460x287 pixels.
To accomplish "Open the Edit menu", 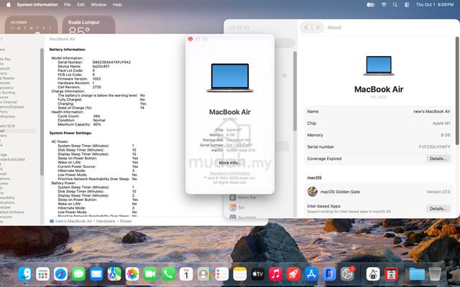I will [x=80, y=5].
